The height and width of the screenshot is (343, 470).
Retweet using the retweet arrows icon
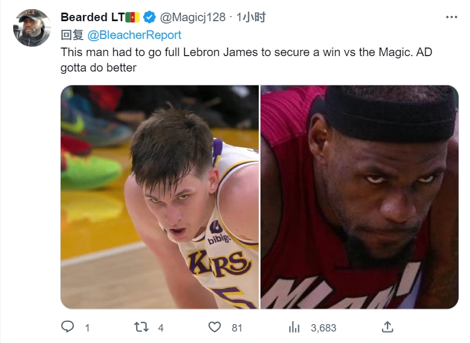(x=141, y=327)
